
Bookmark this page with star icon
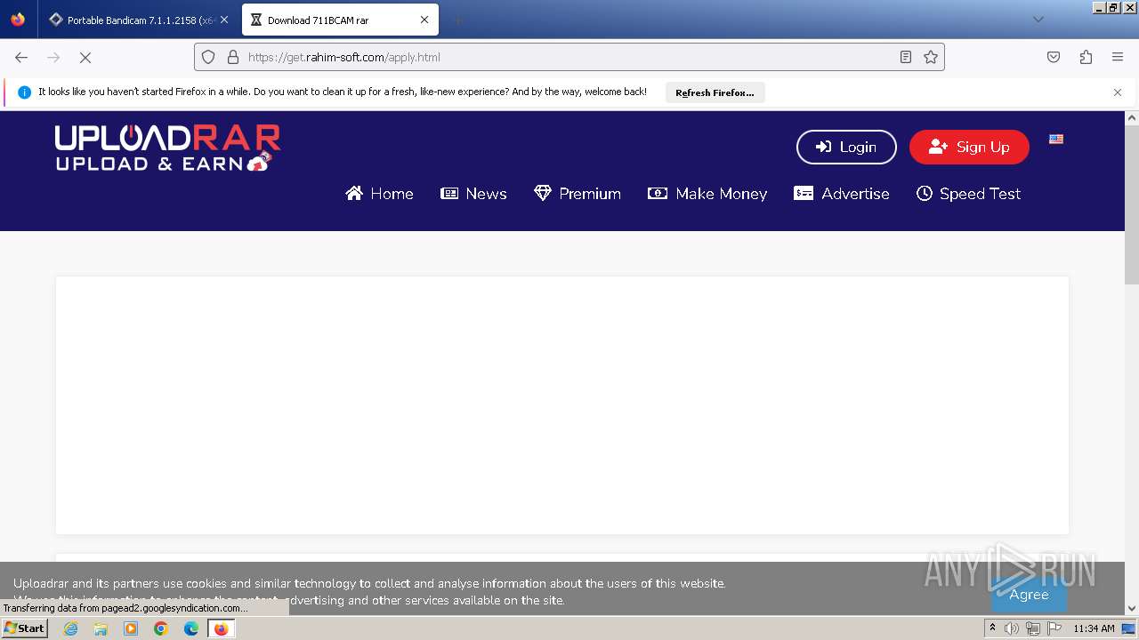pyautogui.click(x=931, y=57)
